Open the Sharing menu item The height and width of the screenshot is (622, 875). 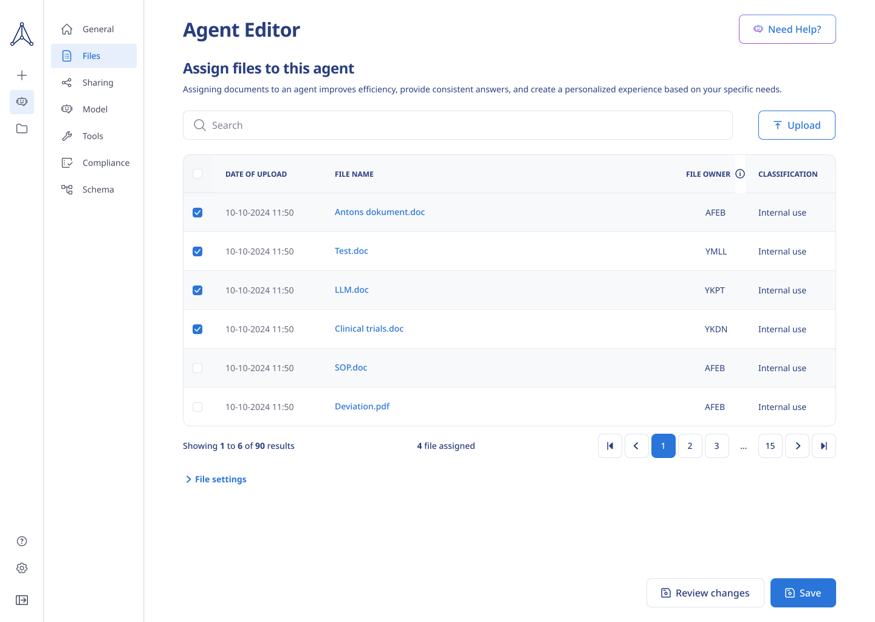(94, 83)
